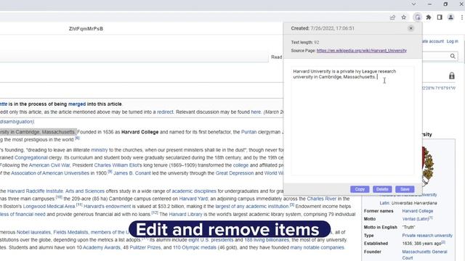The image size is (465, 261).
Task: Open the American Civil War link
Action: [x=49, y=165]
